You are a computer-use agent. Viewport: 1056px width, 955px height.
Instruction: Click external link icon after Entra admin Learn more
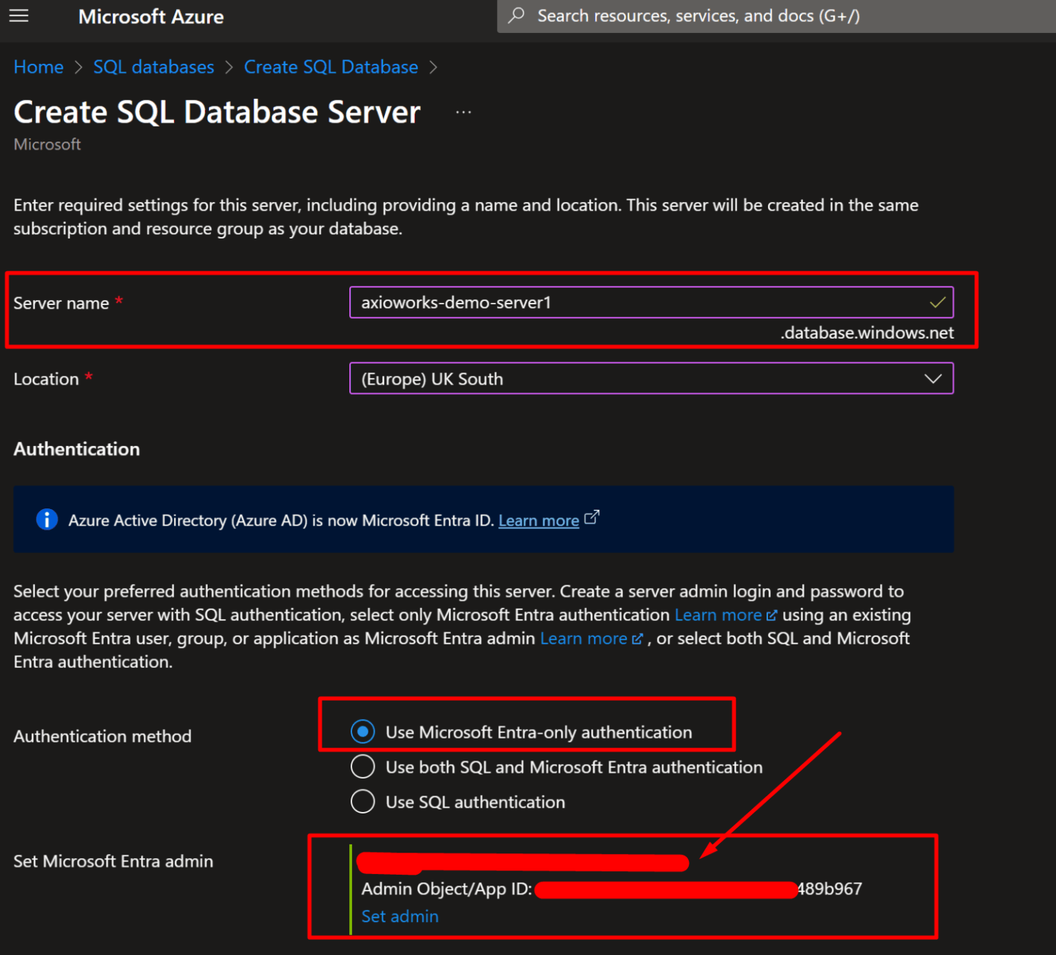click(637, 639)
